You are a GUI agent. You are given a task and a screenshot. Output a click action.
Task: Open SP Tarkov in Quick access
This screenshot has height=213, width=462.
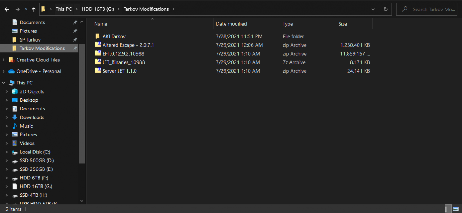coord(30,40)
